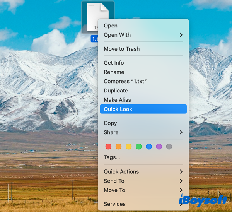232x212 pixels.
Task: Pick the blue tag color dot
Action: click(149, 147)
